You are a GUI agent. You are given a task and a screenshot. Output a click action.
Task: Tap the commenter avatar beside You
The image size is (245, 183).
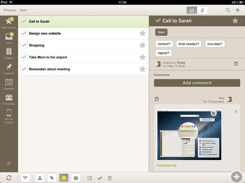(230, 99)
